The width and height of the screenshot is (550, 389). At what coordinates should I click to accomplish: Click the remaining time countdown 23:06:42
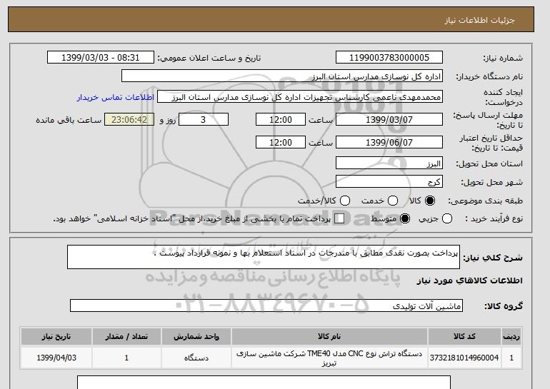(129, 119)
